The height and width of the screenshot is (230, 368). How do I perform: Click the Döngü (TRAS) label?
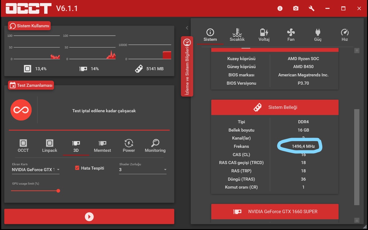click(x=241, y=179)
